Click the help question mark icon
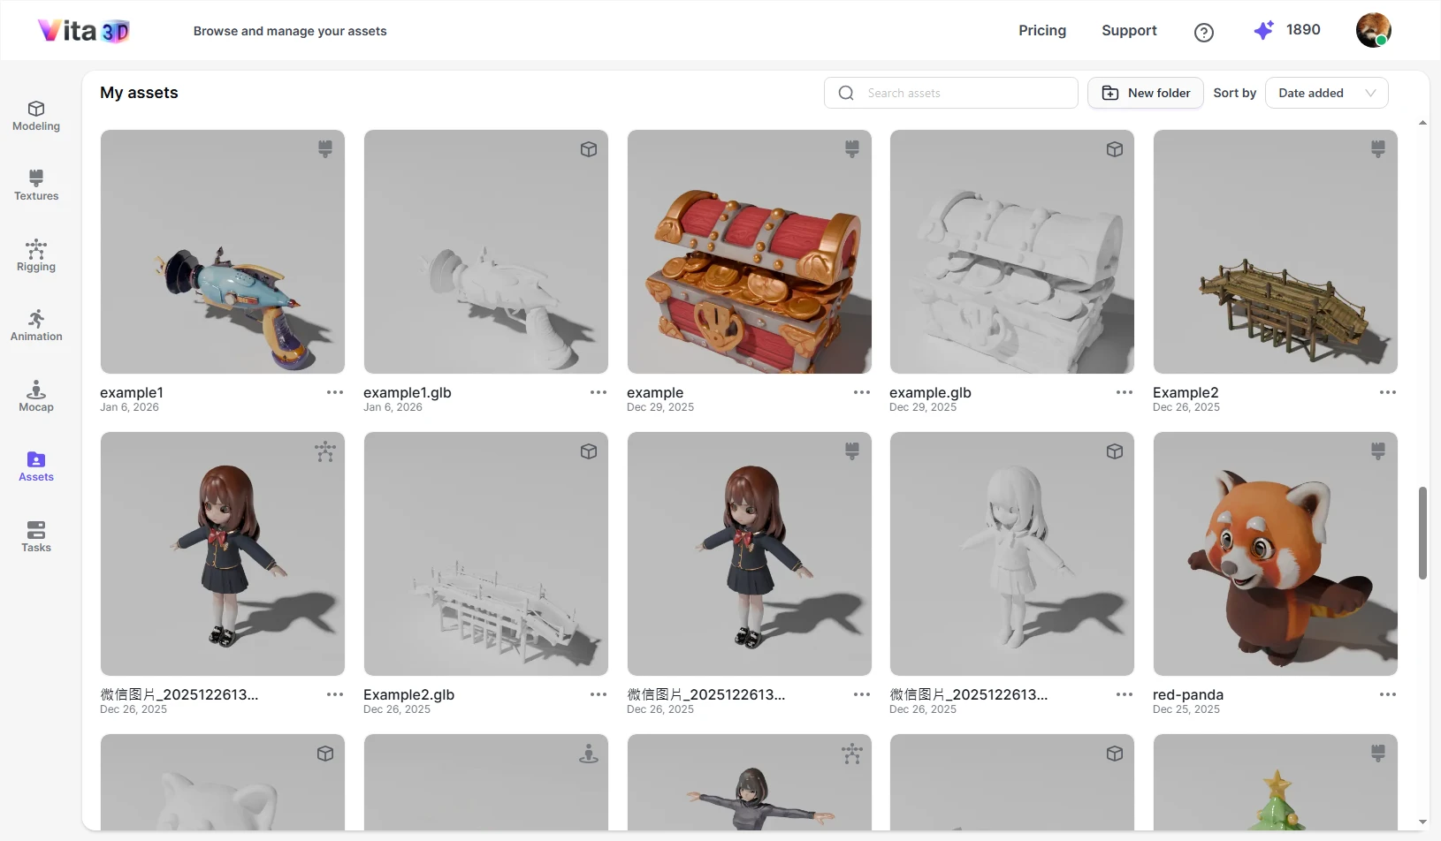 (x=1203, y=32)
